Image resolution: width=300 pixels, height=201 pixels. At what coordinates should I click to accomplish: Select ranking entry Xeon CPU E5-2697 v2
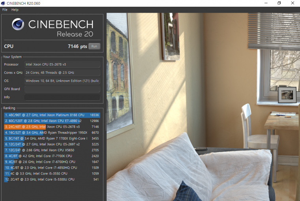pos(52,145)
